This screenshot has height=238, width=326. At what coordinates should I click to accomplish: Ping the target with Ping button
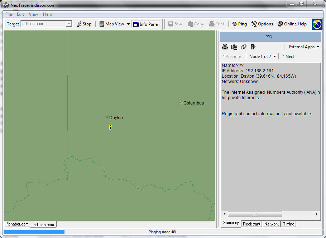pos(240,24)
